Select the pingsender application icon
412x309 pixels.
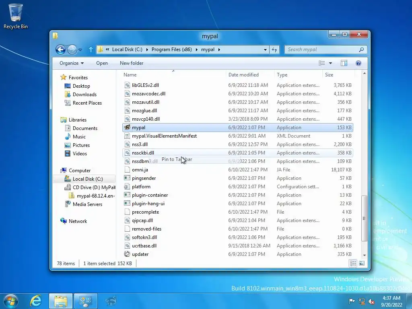coord(127,178)
